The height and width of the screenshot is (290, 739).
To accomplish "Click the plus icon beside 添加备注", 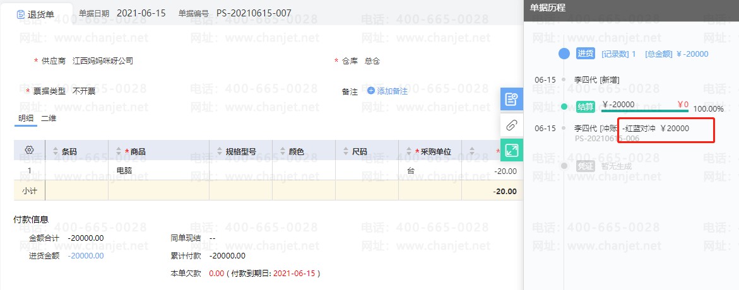I will click(371, 91).
